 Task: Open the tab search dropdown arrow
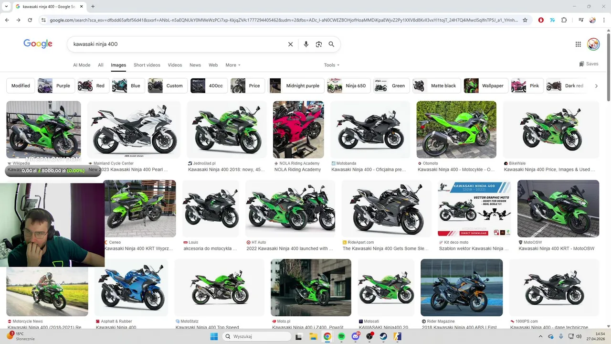(x=6, y=7)
